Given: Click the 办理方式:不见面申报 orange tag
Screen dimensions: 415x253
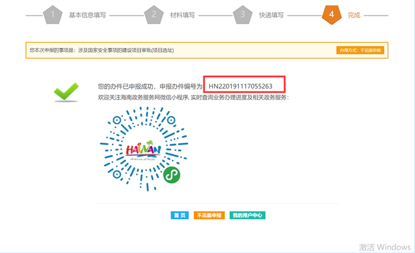Looking at the screenshot, I should tap(360, 50).
